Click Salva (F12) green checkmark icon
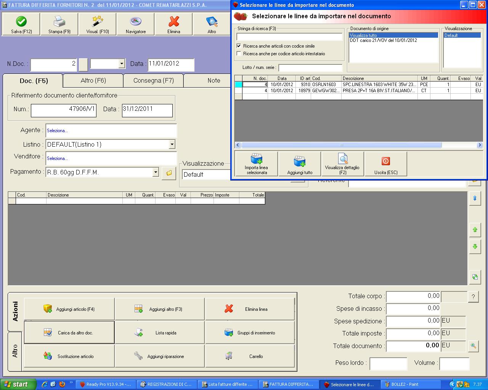 point(21,21)
